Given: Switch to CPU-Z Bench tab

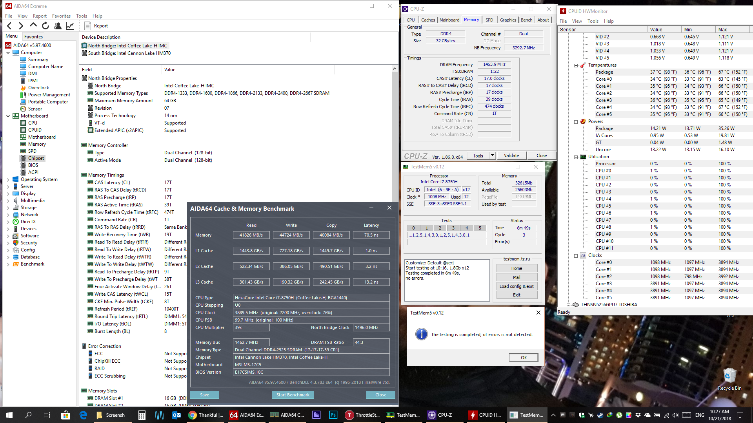Looking at the screenshot, I should coord(526,20).
